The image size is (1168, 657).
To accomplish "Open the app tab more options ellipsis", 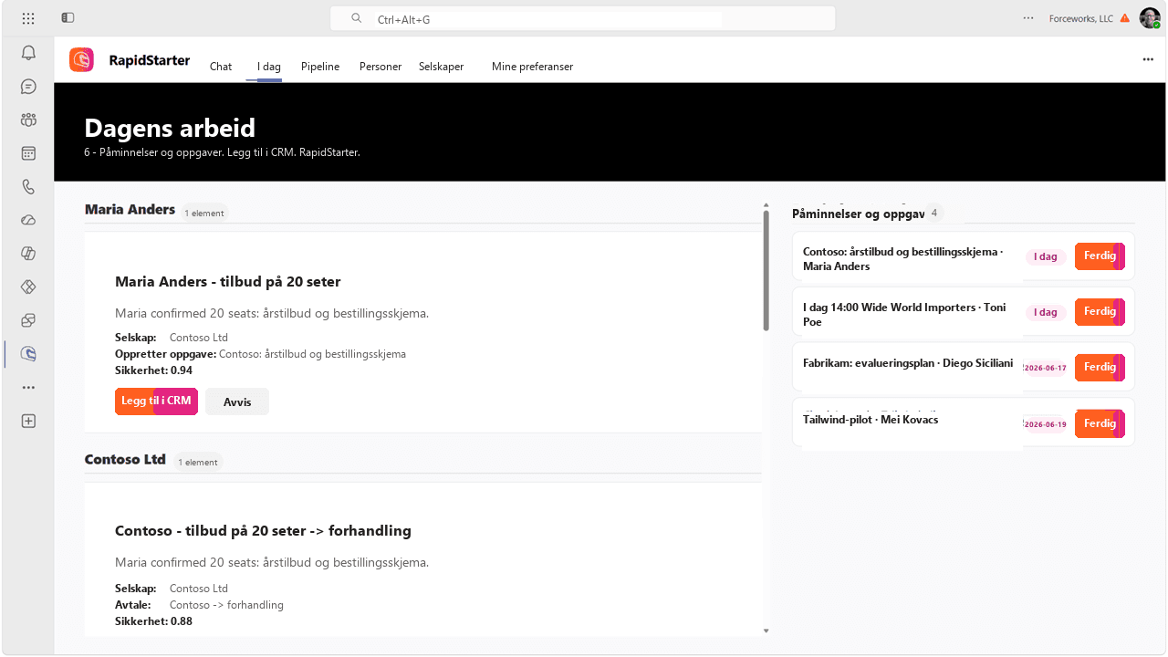I will pyautogui.click(x=1148, y=59).
